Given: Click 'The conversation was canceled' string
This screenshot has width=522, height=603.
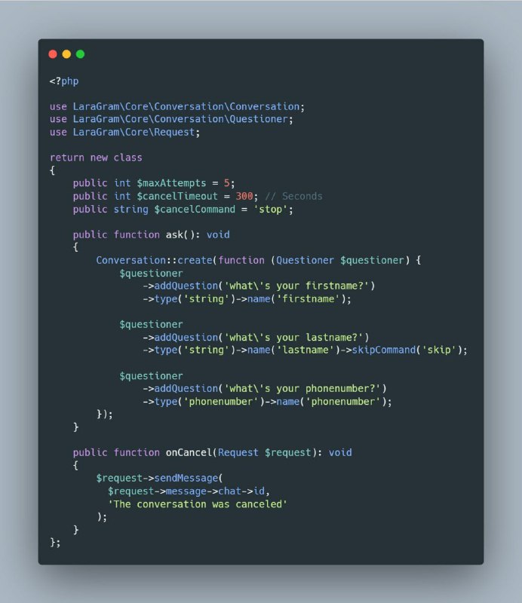Looking at the screenshot, I should pyautogui.click(x=198, y=504).
